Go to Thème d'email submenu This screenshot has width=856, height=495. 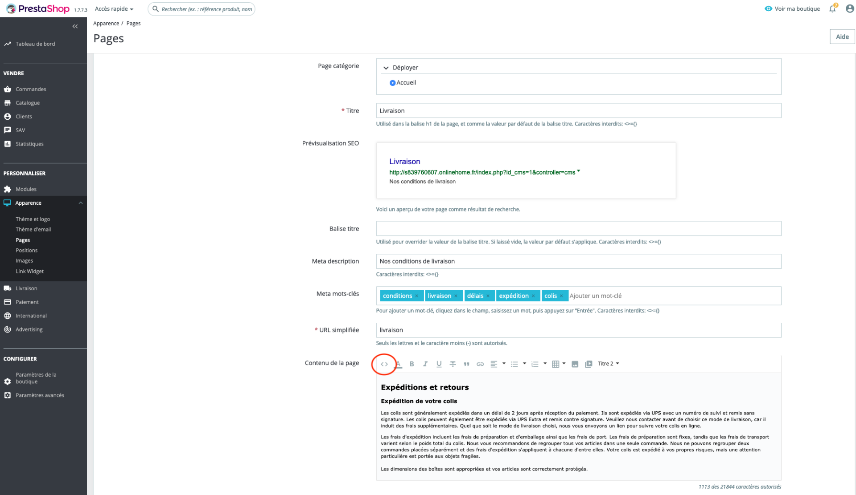click(33, 230)
